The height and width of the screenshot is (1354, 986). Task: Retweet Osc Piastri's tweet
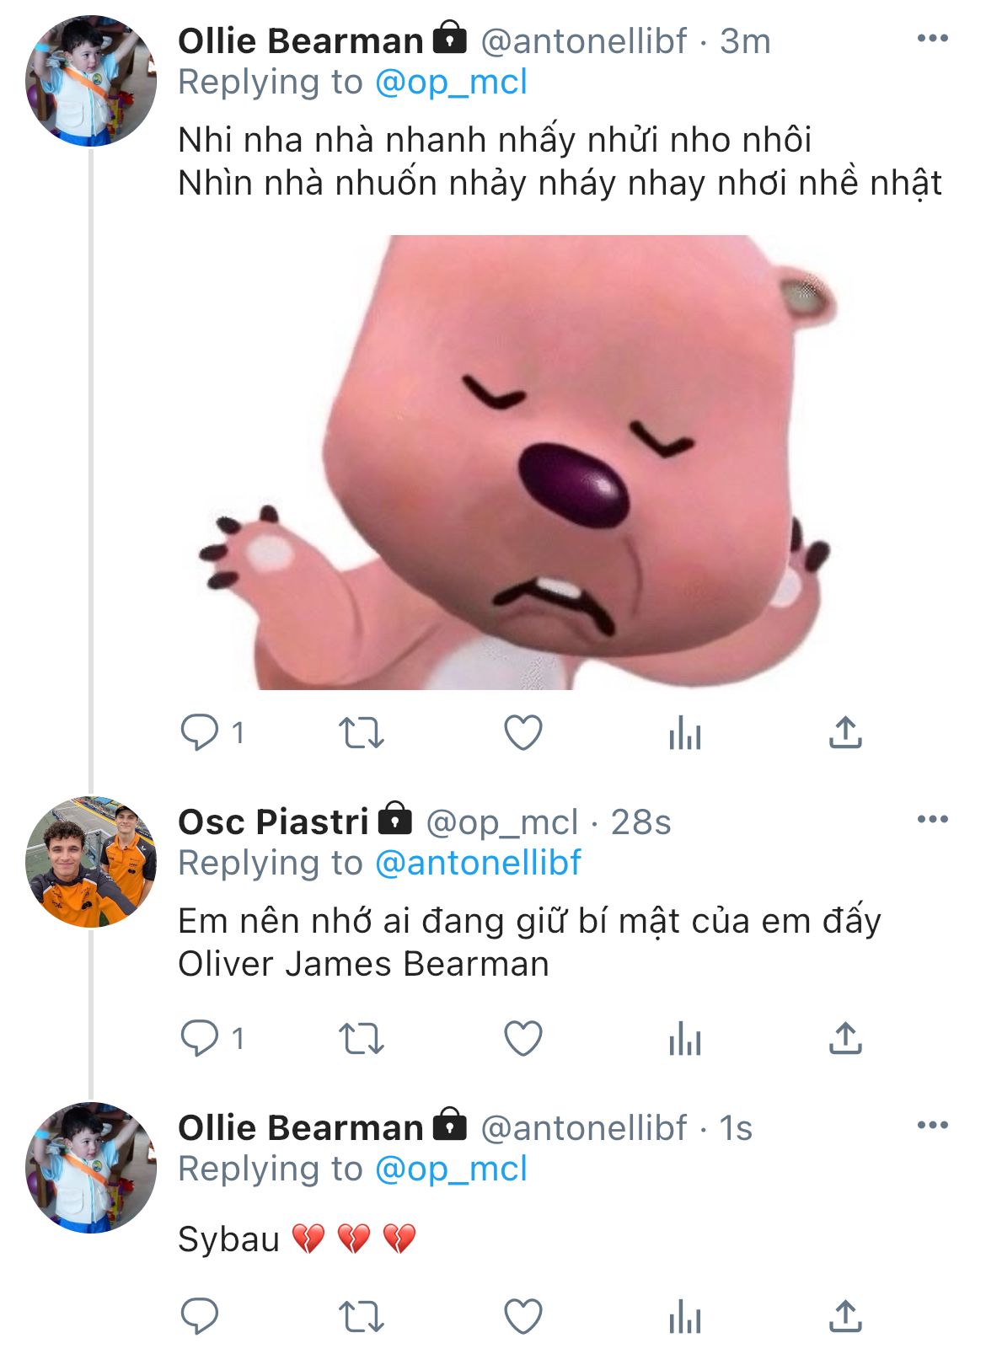click(361, 1038)
